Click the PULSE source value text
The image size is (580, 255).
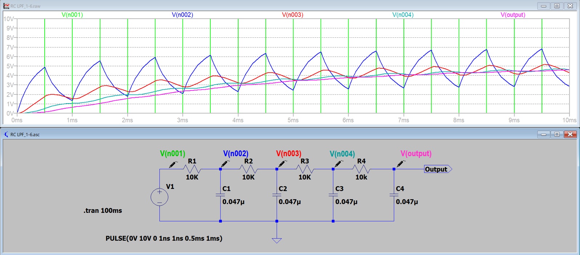coord(164,239)
